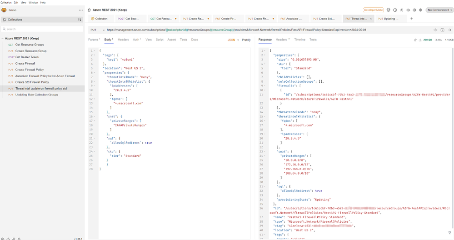Open the JSON body type dropdown
Image resolution: width=454 pixels, height=240 pixels.
(233, 40)
